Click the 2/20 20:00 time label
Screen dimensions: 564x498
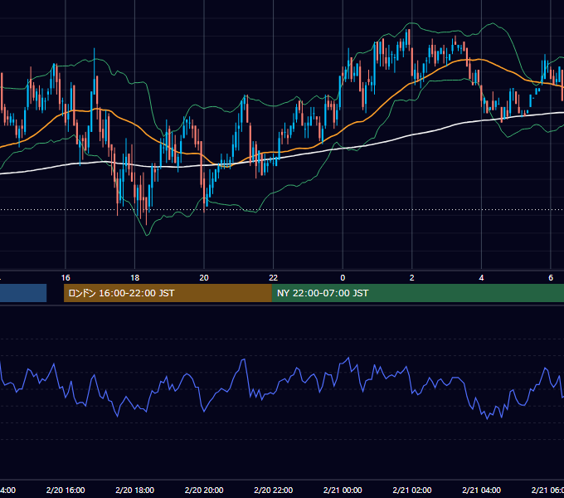204,490
